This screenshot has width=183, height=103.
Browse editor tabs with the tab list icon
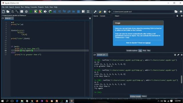pos(3,18)
